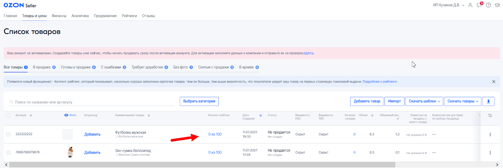Image resolution: width=503 pixels, height=168 pixels.
Task: Click the download arrow icon button
Action: click(x=488, y=101)
